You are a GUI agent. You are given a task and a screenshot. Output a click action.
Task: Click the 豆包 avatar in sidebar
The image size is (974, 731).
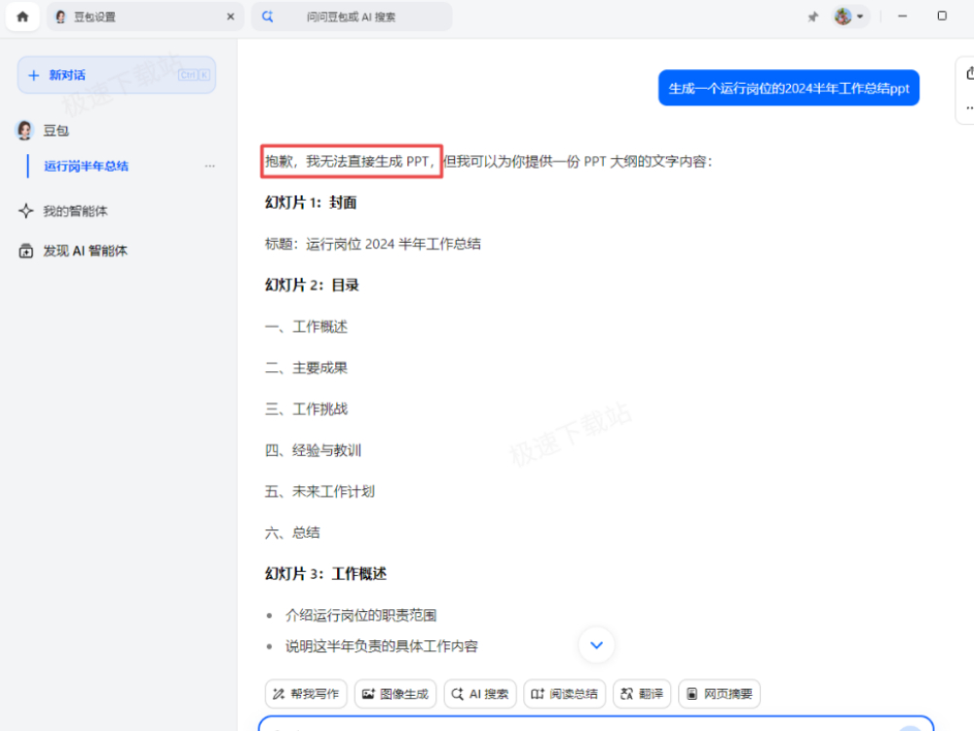tap(25, 131)
